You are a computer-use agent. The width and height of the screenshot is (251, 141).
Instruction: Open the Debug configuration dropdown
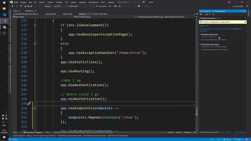point(48,6)
